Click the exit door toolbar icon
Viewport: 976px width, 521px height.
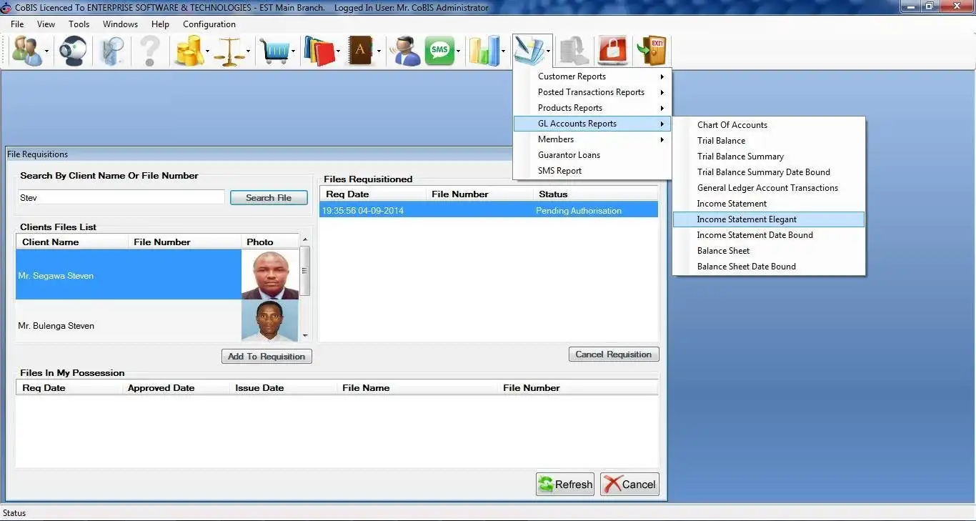(652, 51)
